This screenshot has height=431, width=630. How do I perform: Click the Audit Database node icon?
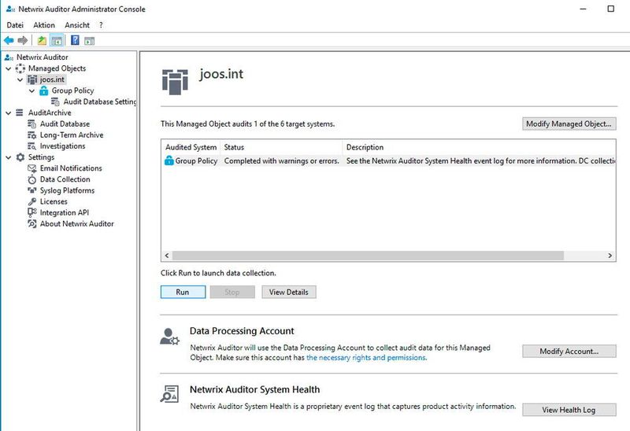point(31,124)
